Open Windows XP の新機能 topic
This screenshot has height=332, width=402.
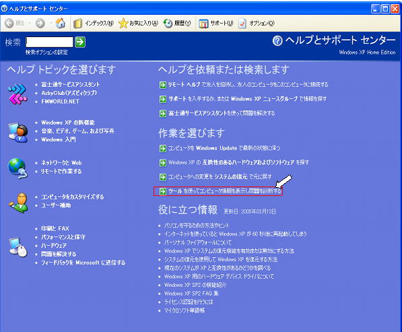68,123
